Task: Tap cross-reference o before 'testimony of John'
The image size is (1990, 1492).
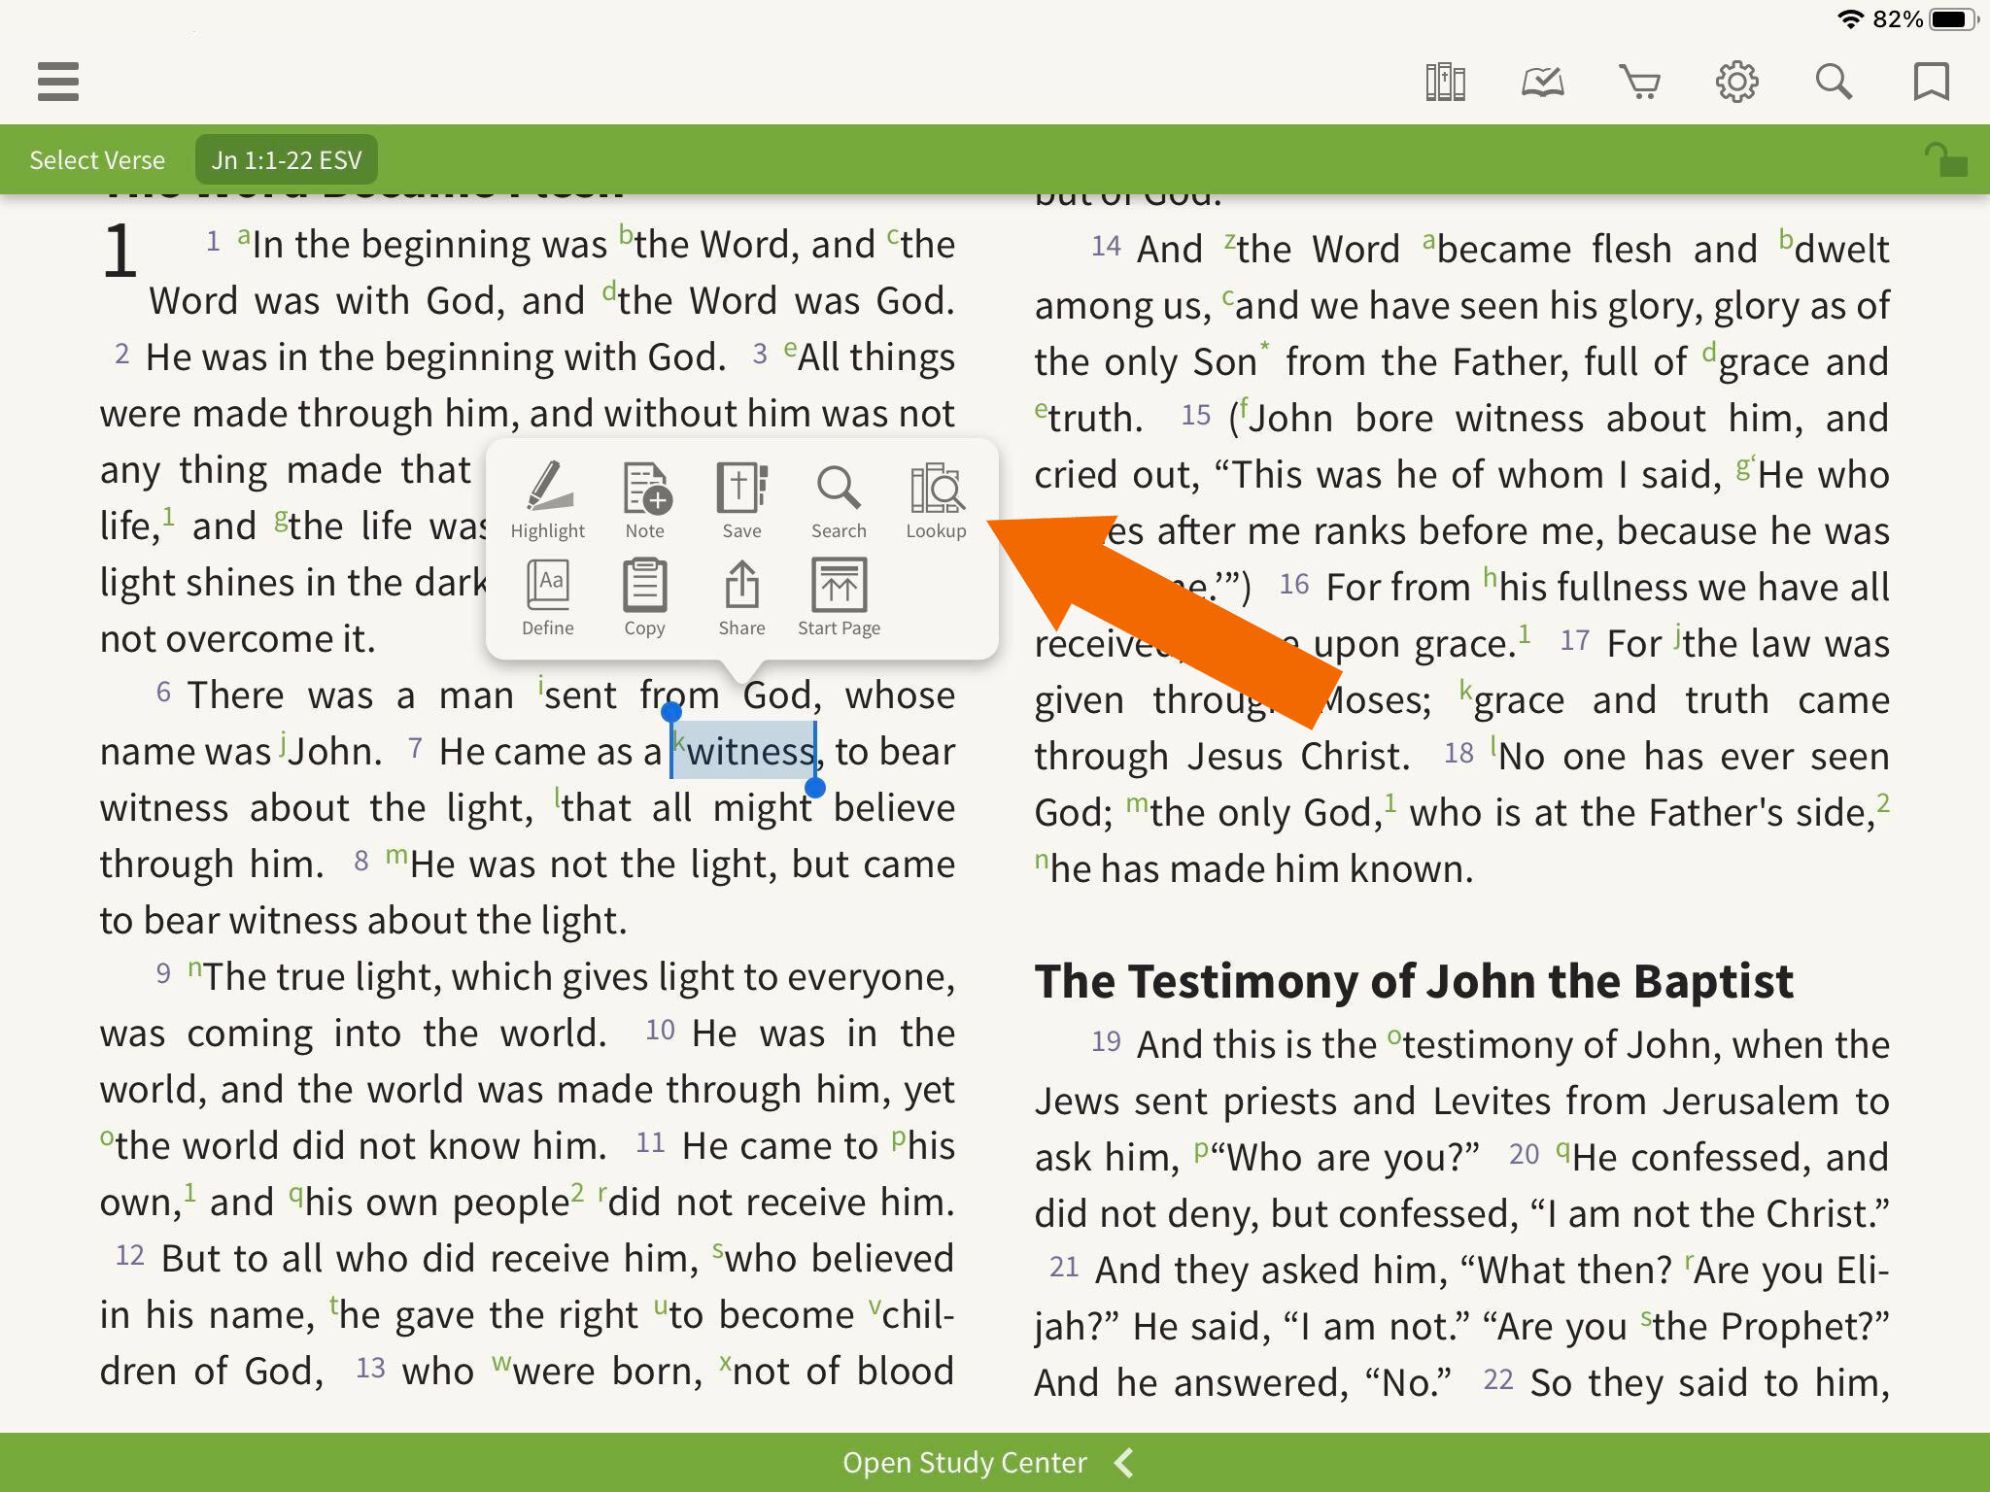Action: pyautogui.click(x=1394, y=1035)
